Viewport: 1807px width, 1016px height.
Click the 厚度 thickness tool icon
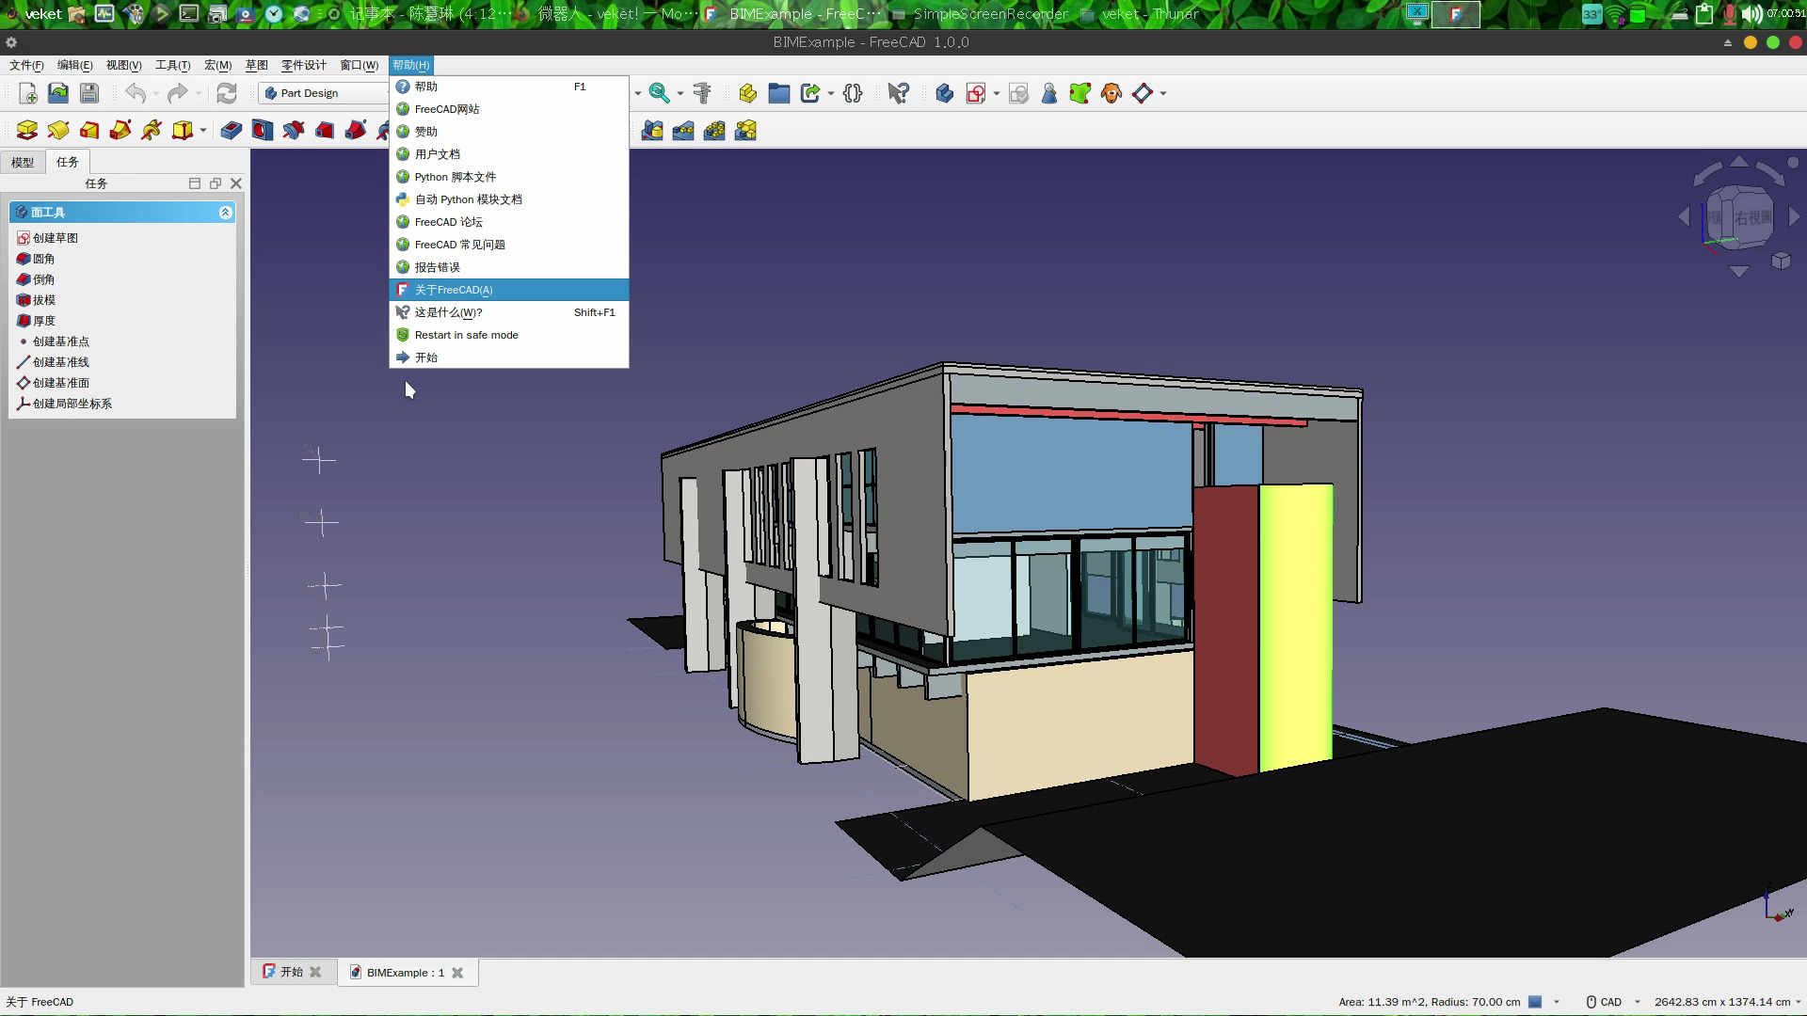(x=23, y=320)
